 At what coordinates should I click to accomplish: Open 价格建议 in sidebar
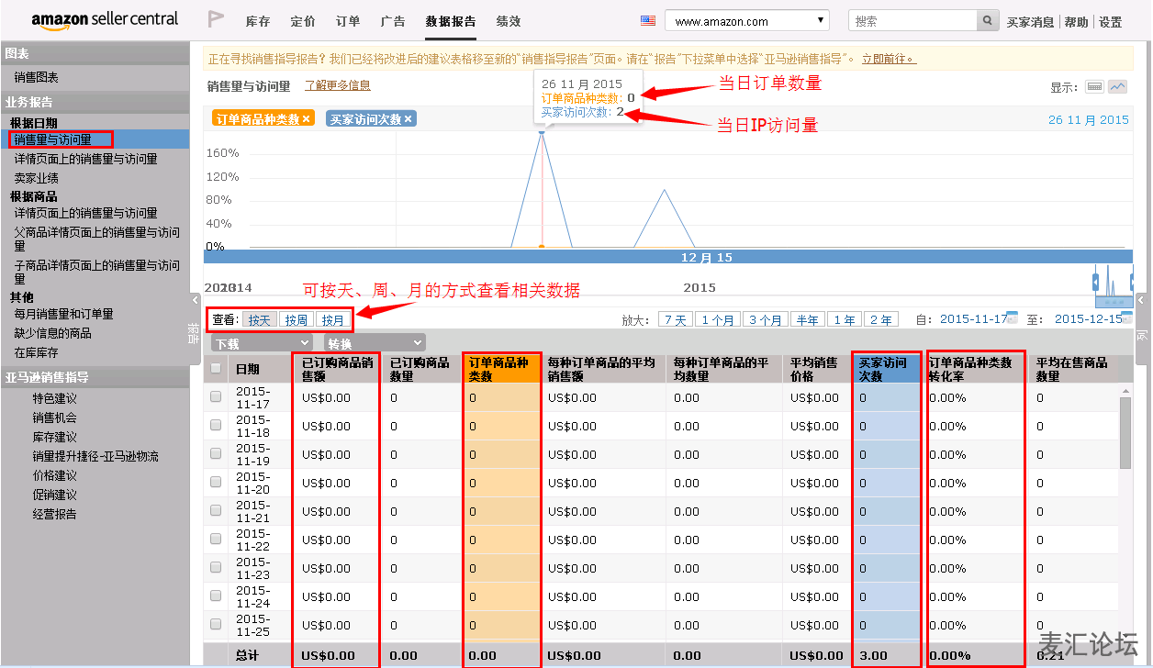55,475
